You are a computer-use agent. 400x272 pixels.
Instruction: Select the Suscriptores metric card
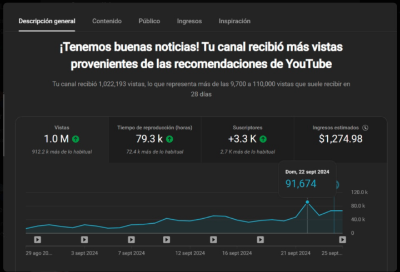(x=247, y=140)
